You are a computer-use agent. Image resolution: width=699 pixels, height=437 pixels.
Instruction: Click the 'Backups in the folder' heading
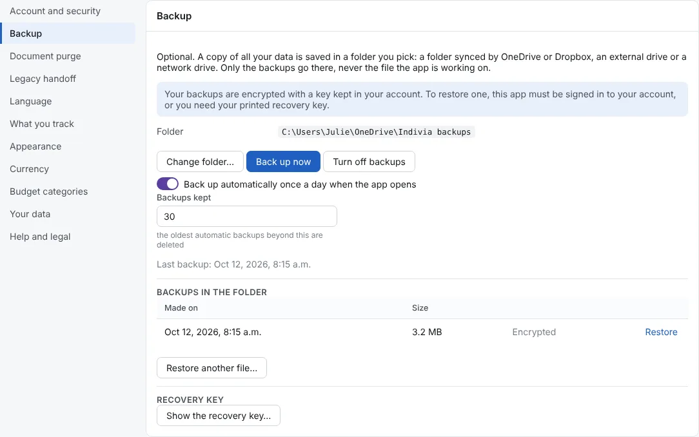[x=212, y=292]
